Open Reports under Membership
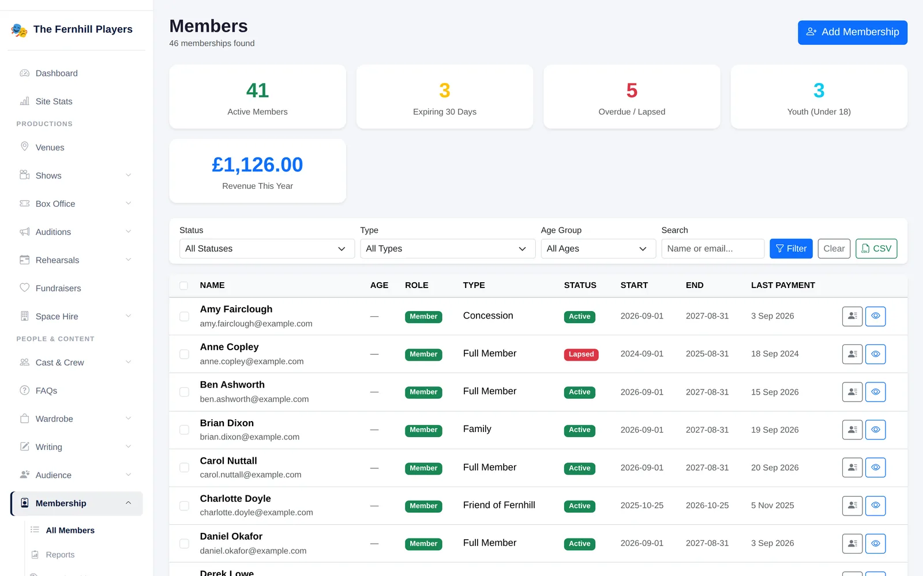This screenshot has height=576, width=923. click(60, 555)
